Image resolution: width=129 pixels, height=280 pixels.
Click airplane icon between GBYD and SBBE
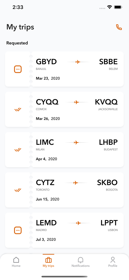click(x=78, y=62)
